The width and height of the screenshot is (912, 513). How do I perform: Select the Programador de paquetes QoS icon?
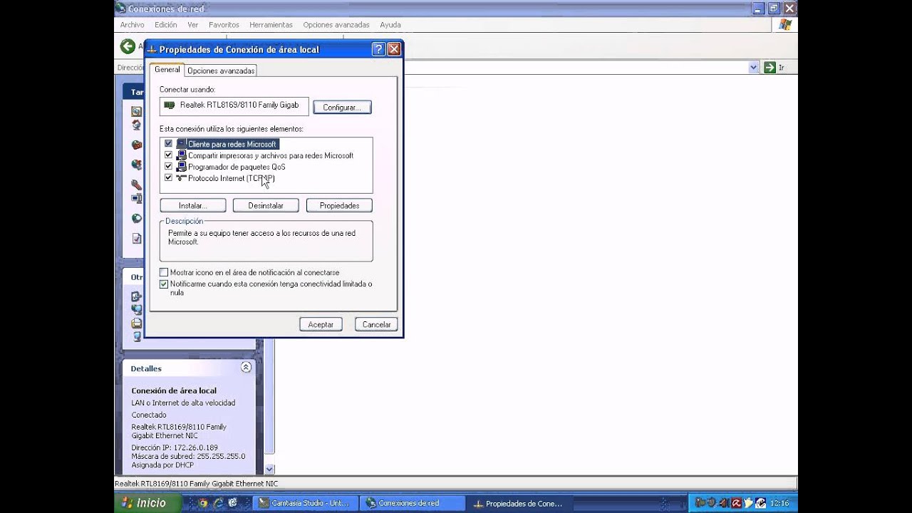(181, 167)
